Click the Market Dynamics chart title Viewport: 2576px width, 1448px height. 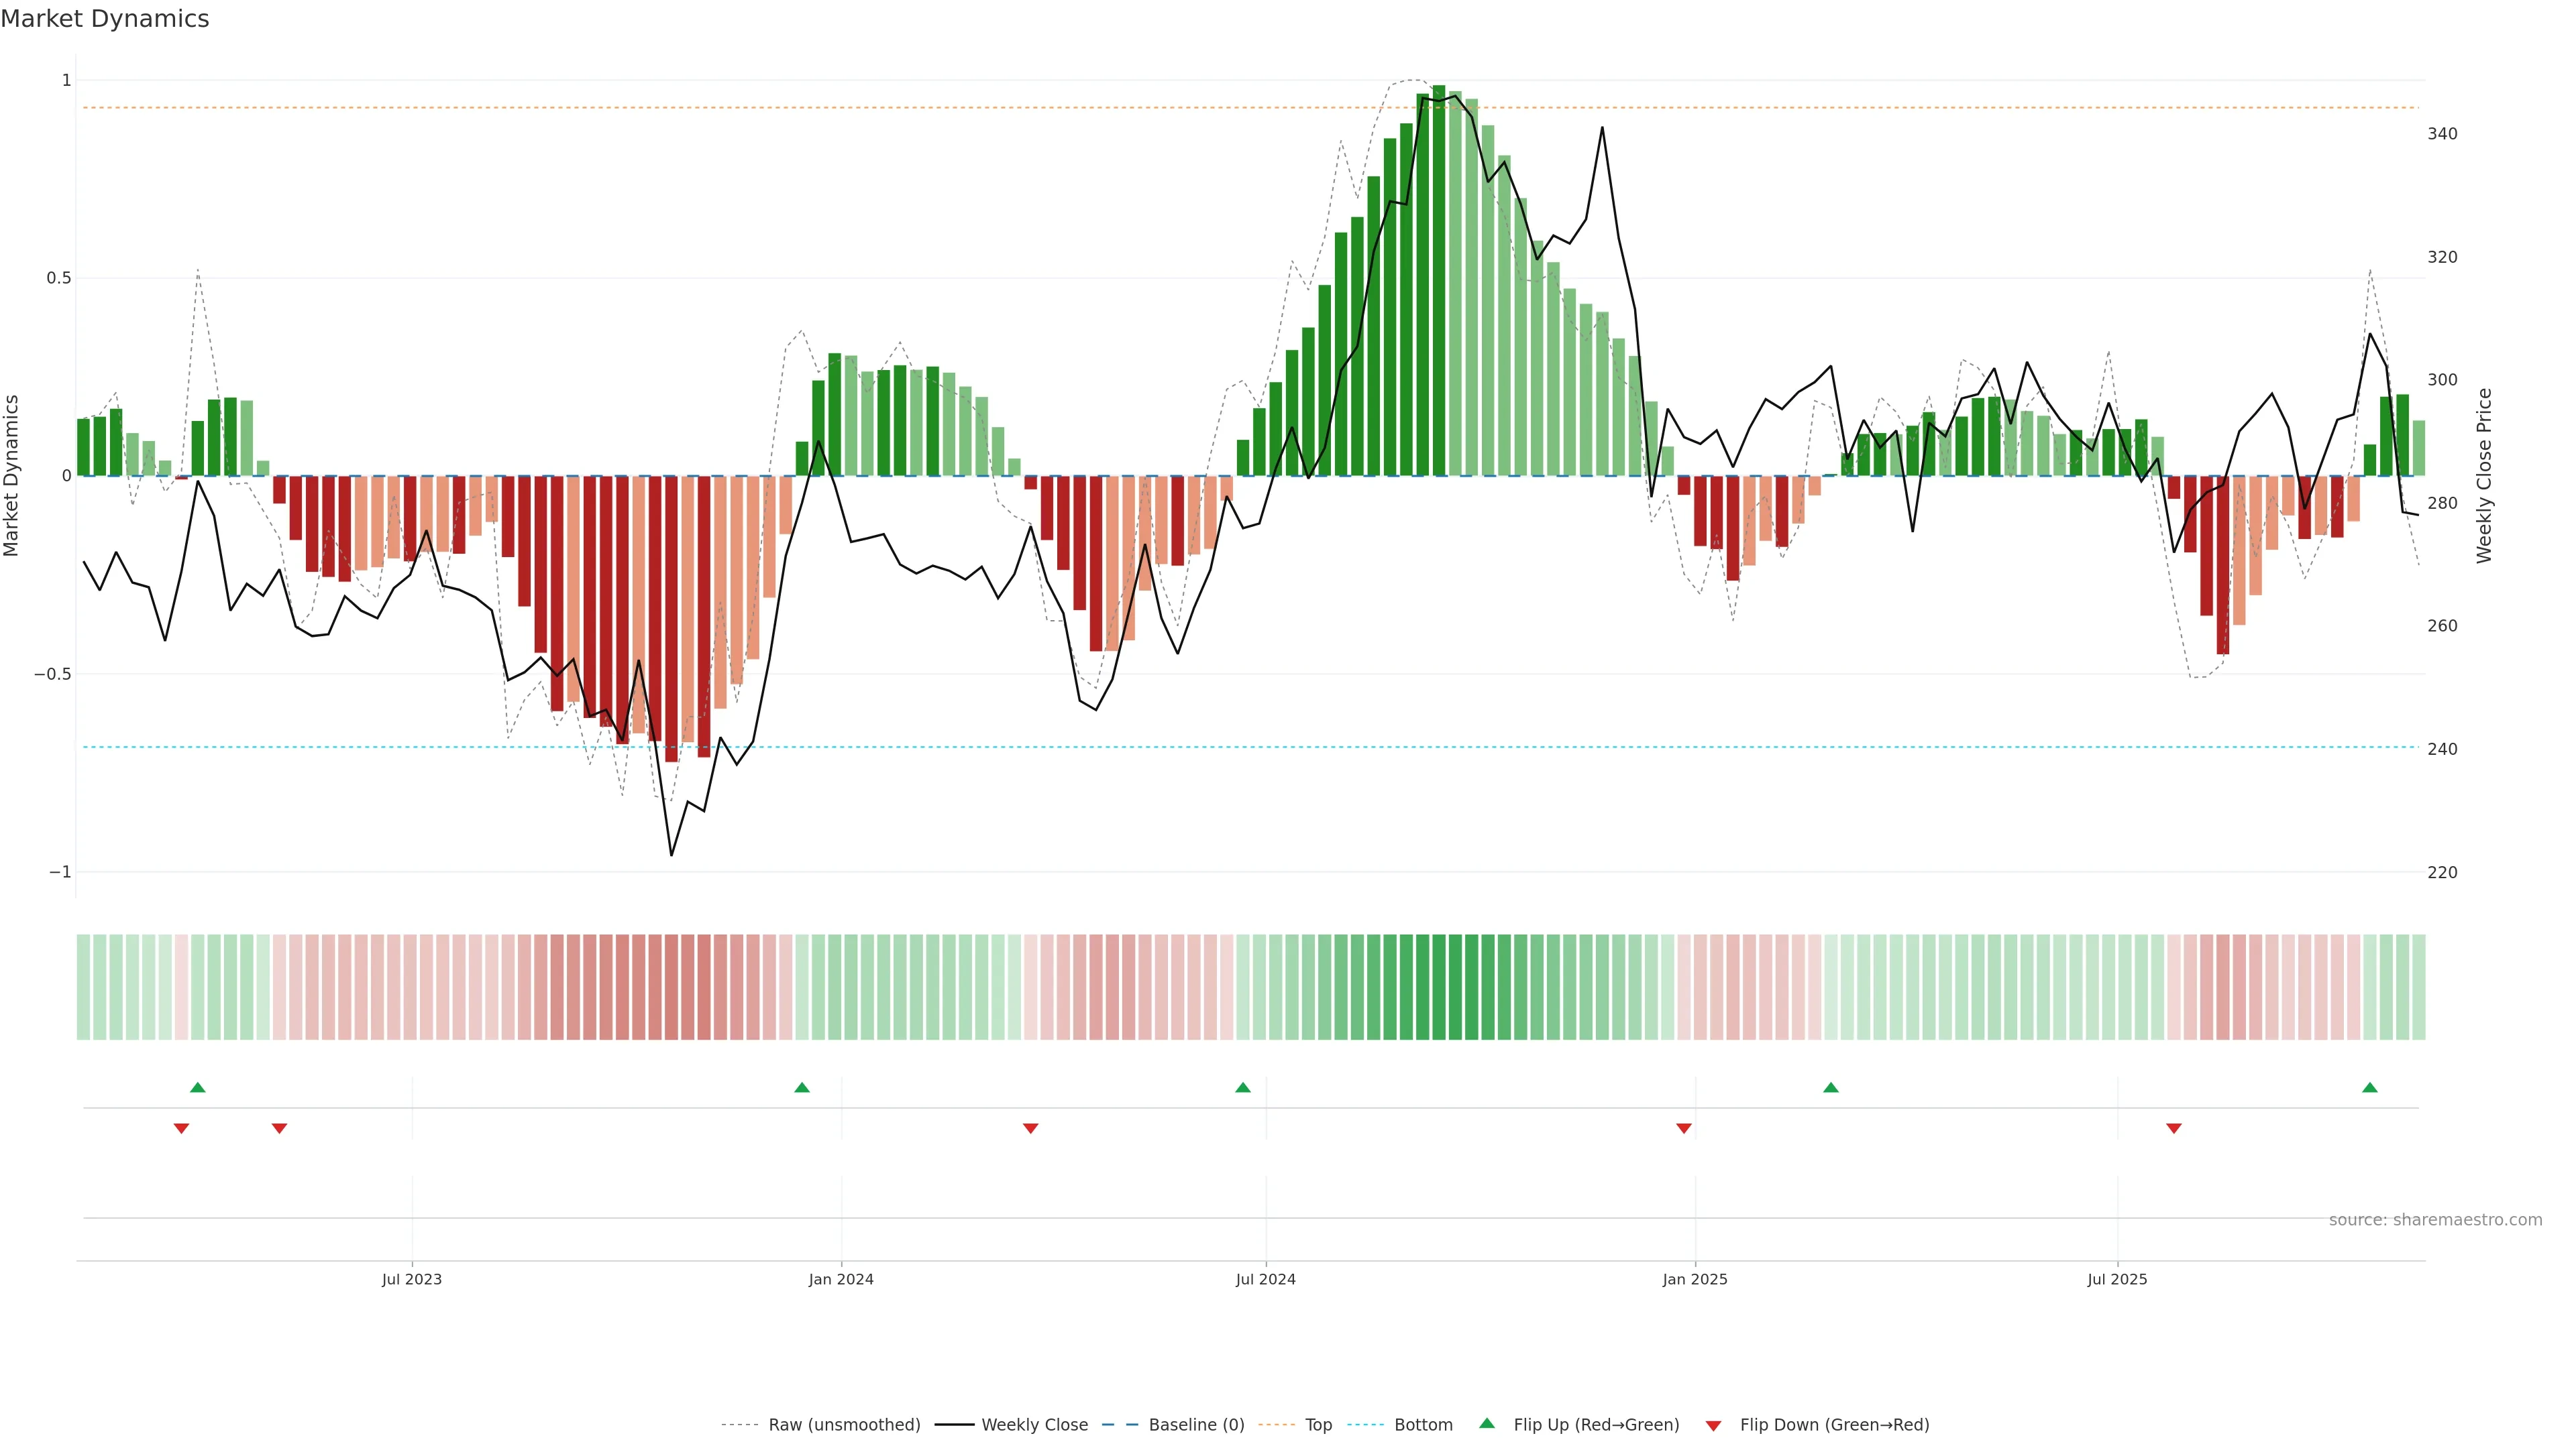point(105,19)
